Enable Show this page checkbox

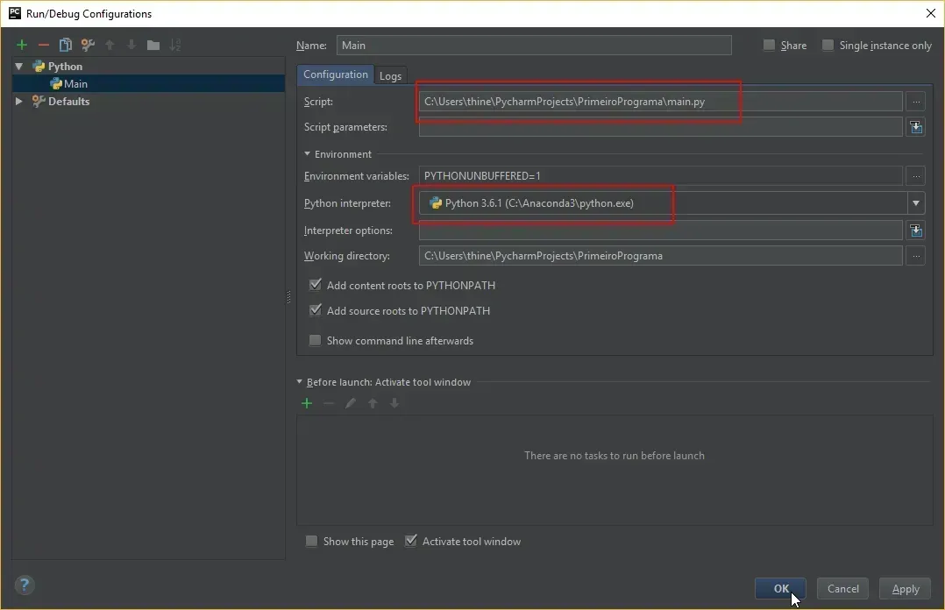pos(311,542)
